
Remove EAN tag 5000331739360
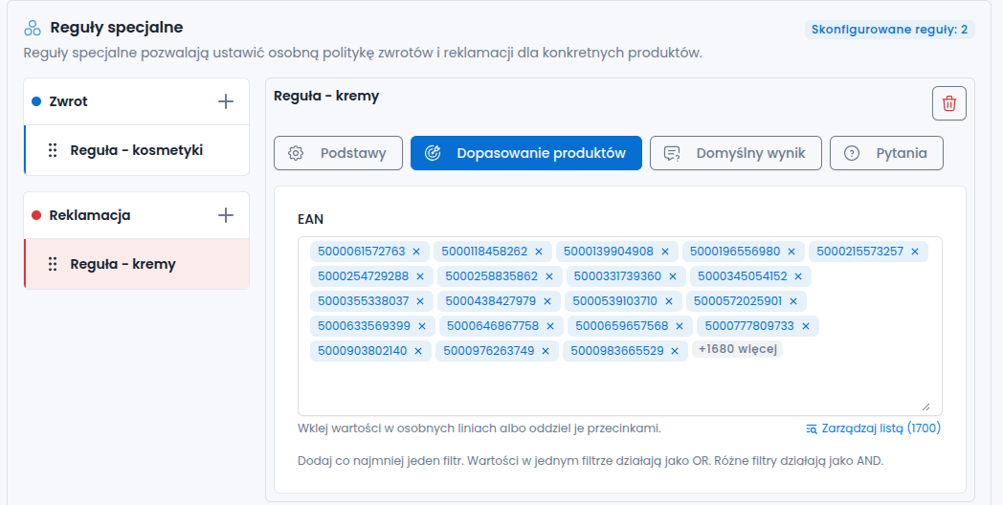673,276
